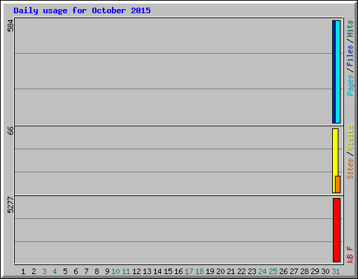Click day '15' on the x-axis
This screenshot has height=279, width=358.
(x=168, y=271)
